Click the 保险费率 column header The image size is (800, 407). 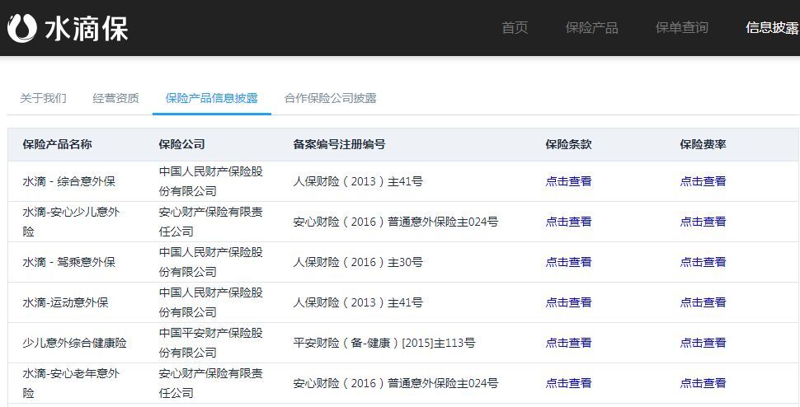click(703, 145)
